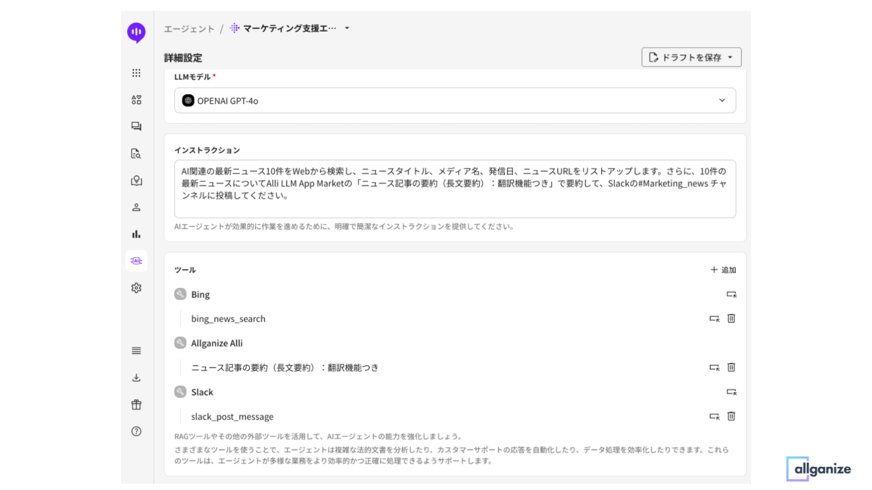
Task: Click the Allganize Alli group label
Action: point(217,343)
